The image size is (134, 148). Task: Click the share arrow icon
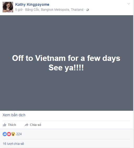click(26, 125)
